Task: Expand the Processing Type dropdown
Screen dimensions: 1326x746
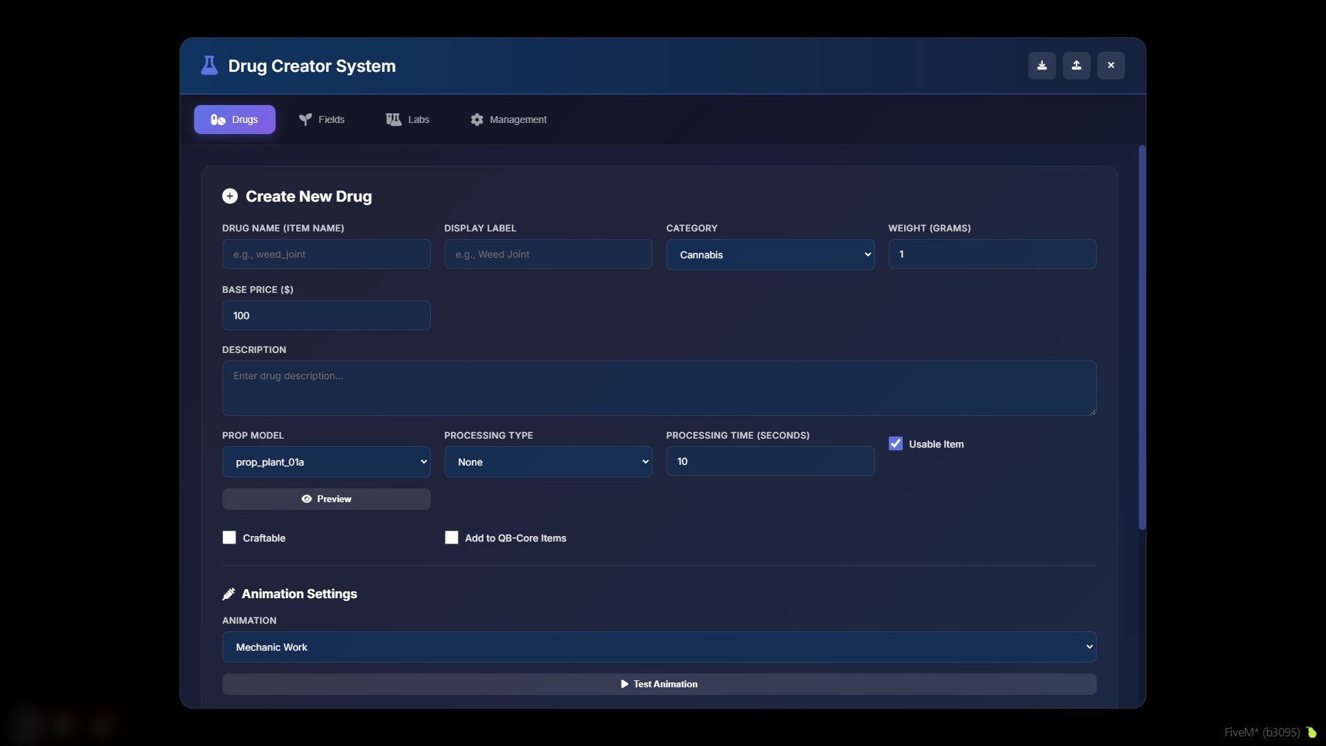Action: pos(548,461)
